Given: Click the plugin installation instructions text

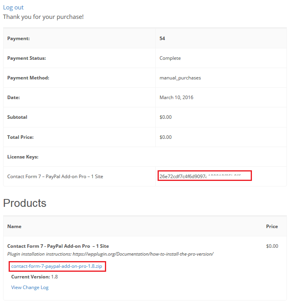Looking at the screenshot, I should 110,254.
